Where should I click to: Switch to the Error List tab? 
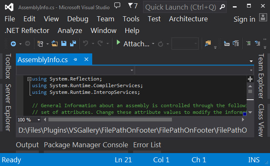click(147, 145)
